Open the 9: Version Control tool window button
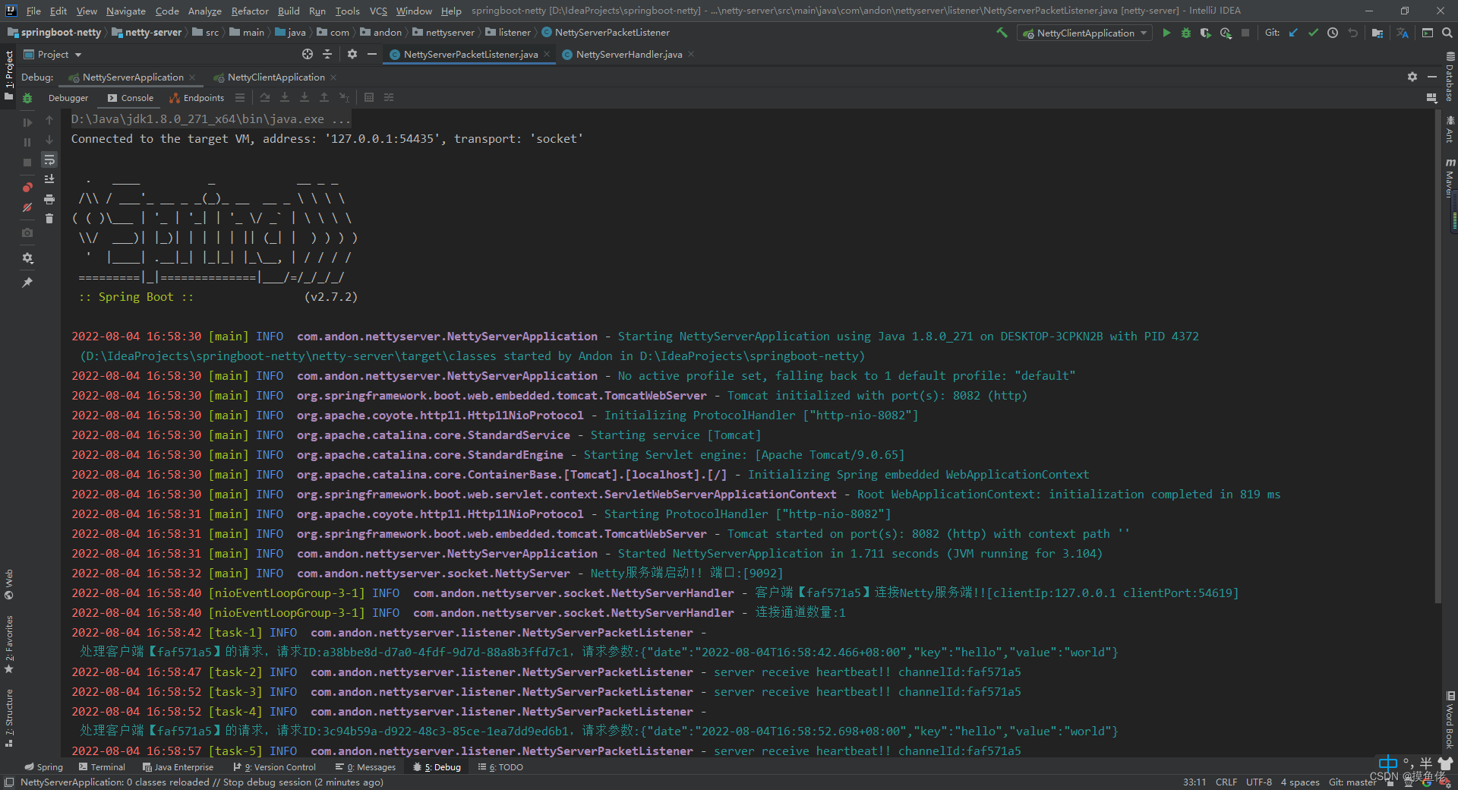1458x790 pixels. 274,767
